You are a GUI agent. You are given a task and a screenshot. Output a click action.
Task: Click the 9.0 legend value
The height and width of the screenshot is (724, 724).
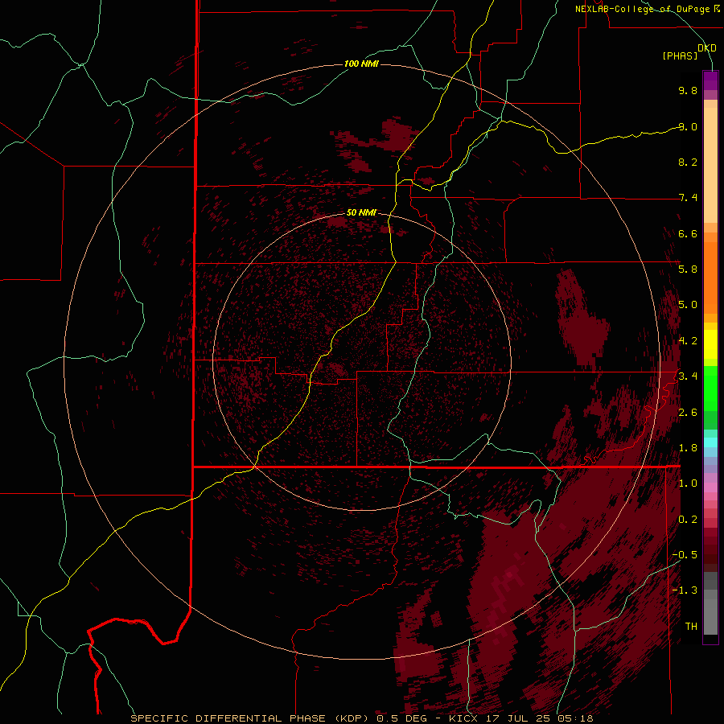click(688, 126)
